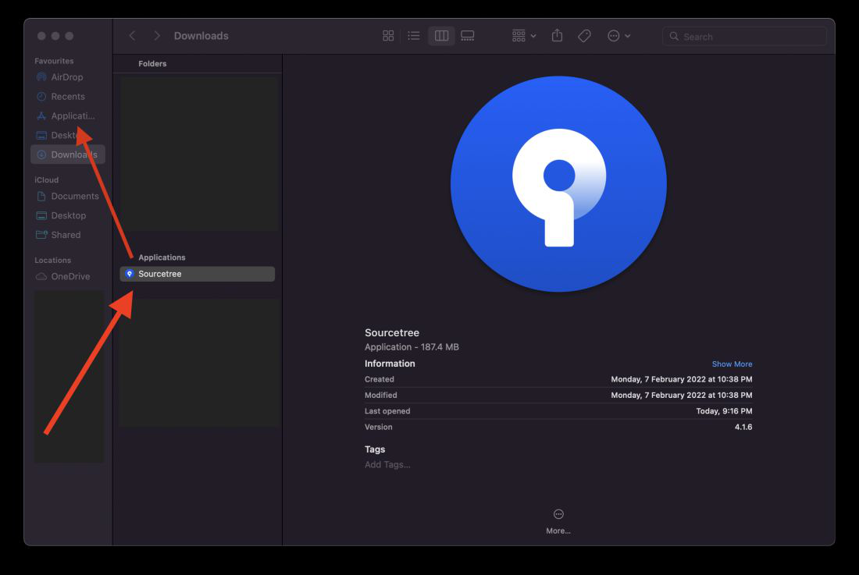Open the action ellipsis menu

619,36
